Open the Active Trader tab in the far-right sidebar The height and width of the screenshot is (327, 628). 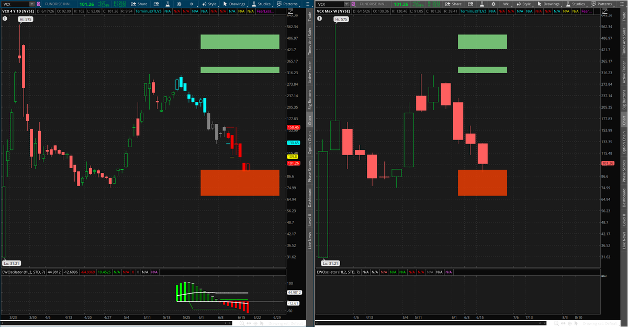click(624, 72)
